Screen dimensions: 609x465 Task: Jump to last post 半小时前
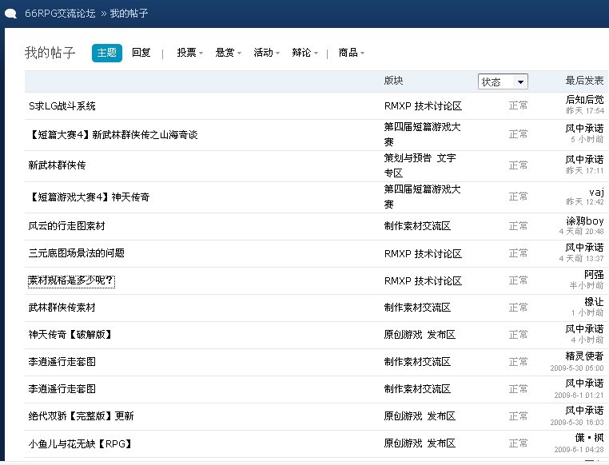pyautogui.click(x=587, y=286)
